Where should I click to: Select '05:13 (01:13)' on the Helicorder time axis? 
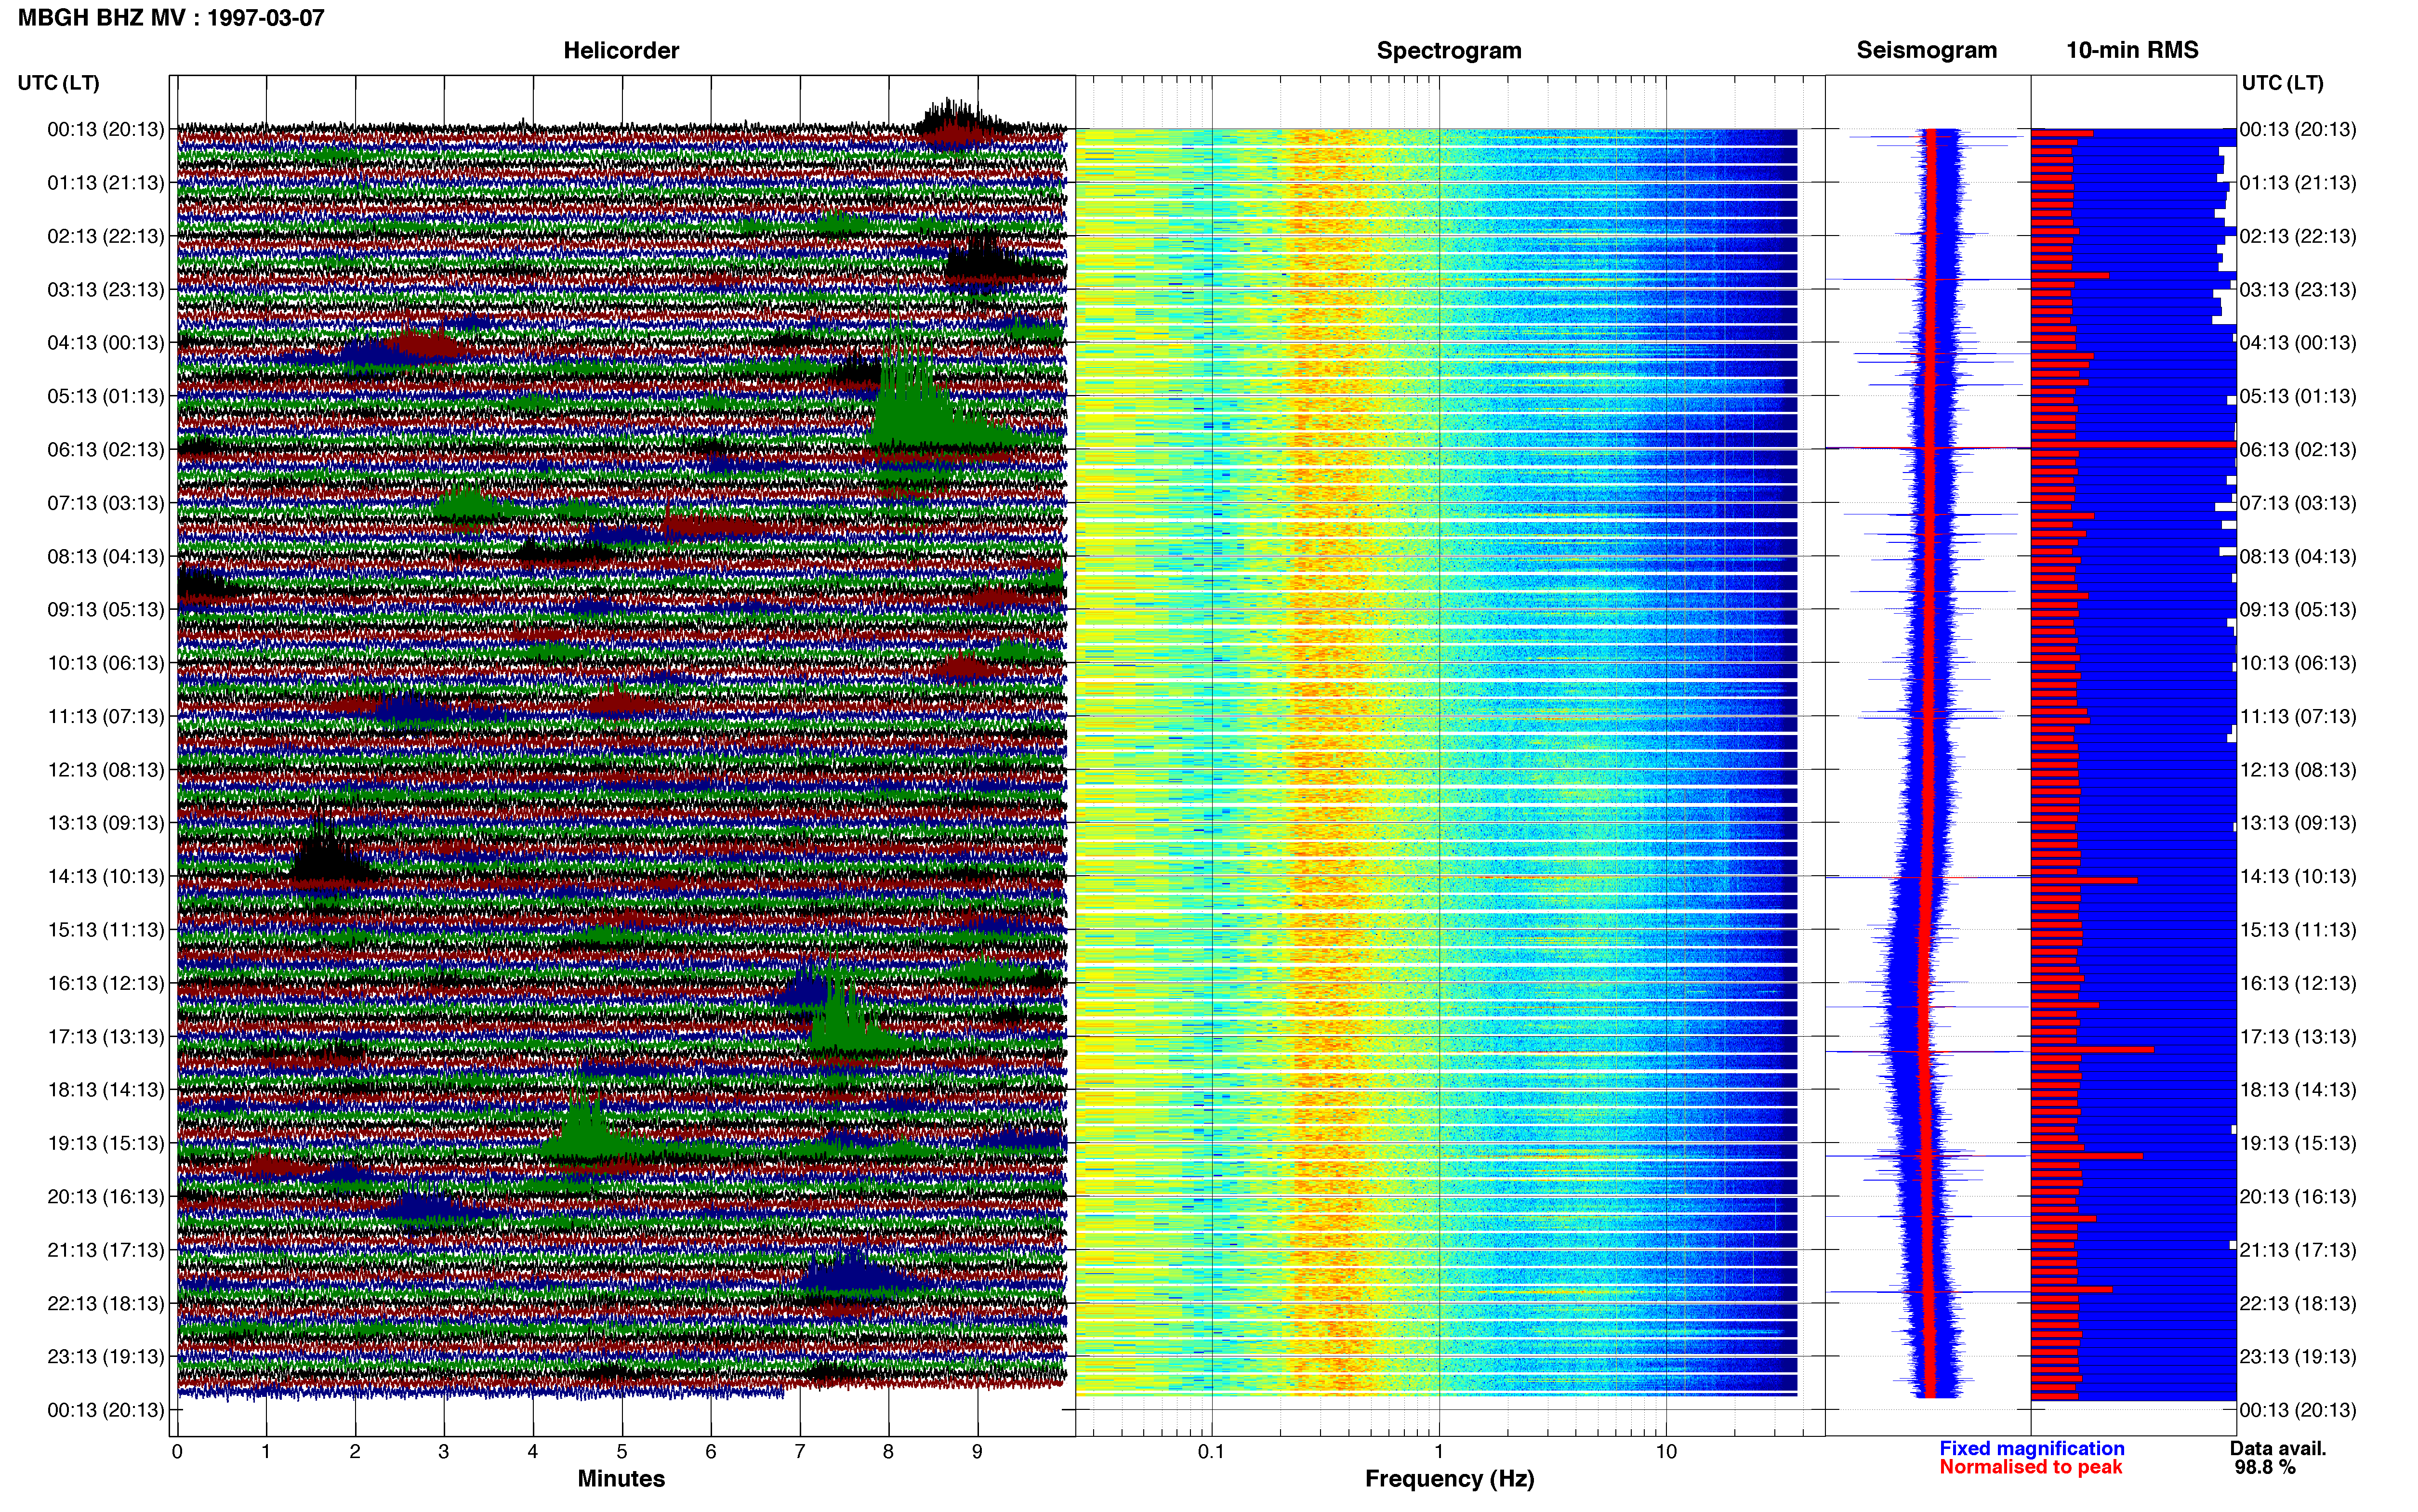coord(106,396)
